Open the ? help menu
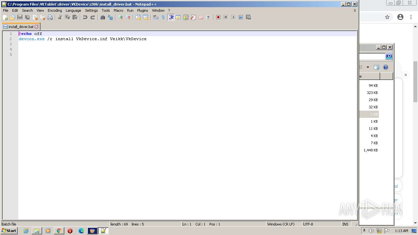The height and width of the screenshot is (235, 418). coord(169,10)
